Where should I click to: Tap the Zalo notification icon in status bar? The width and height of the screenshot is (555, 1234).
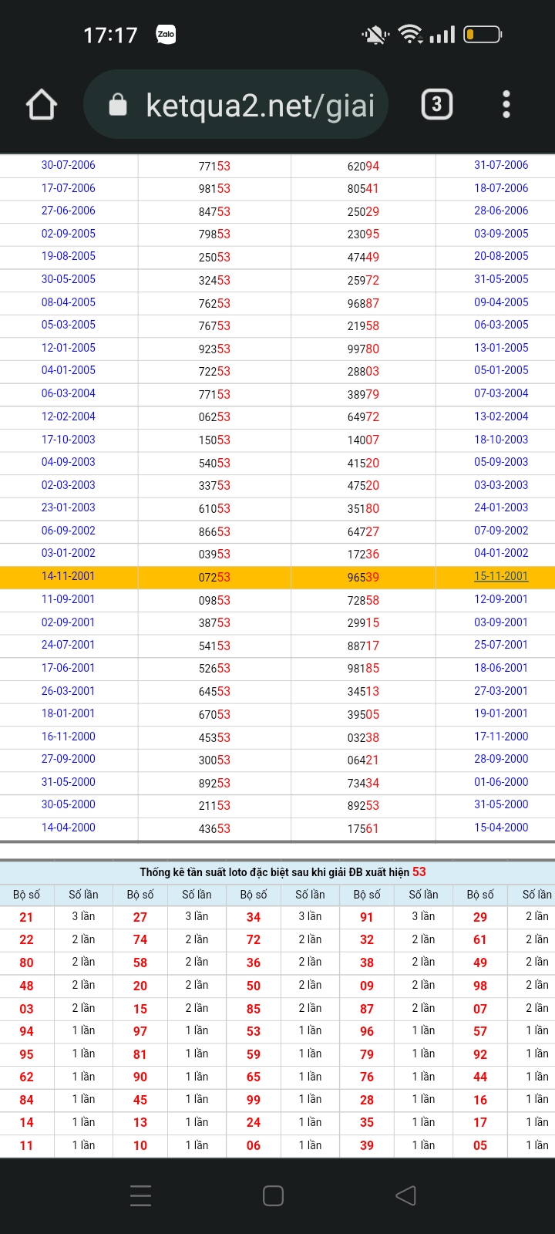[x=166, y=34]
